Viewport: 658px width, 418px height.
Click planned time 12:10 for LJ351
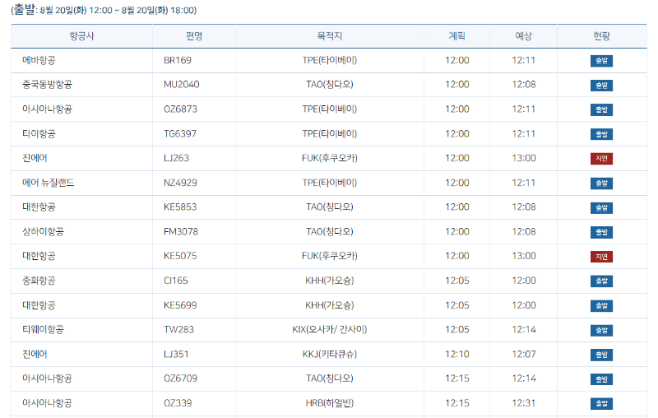(457, 354)
